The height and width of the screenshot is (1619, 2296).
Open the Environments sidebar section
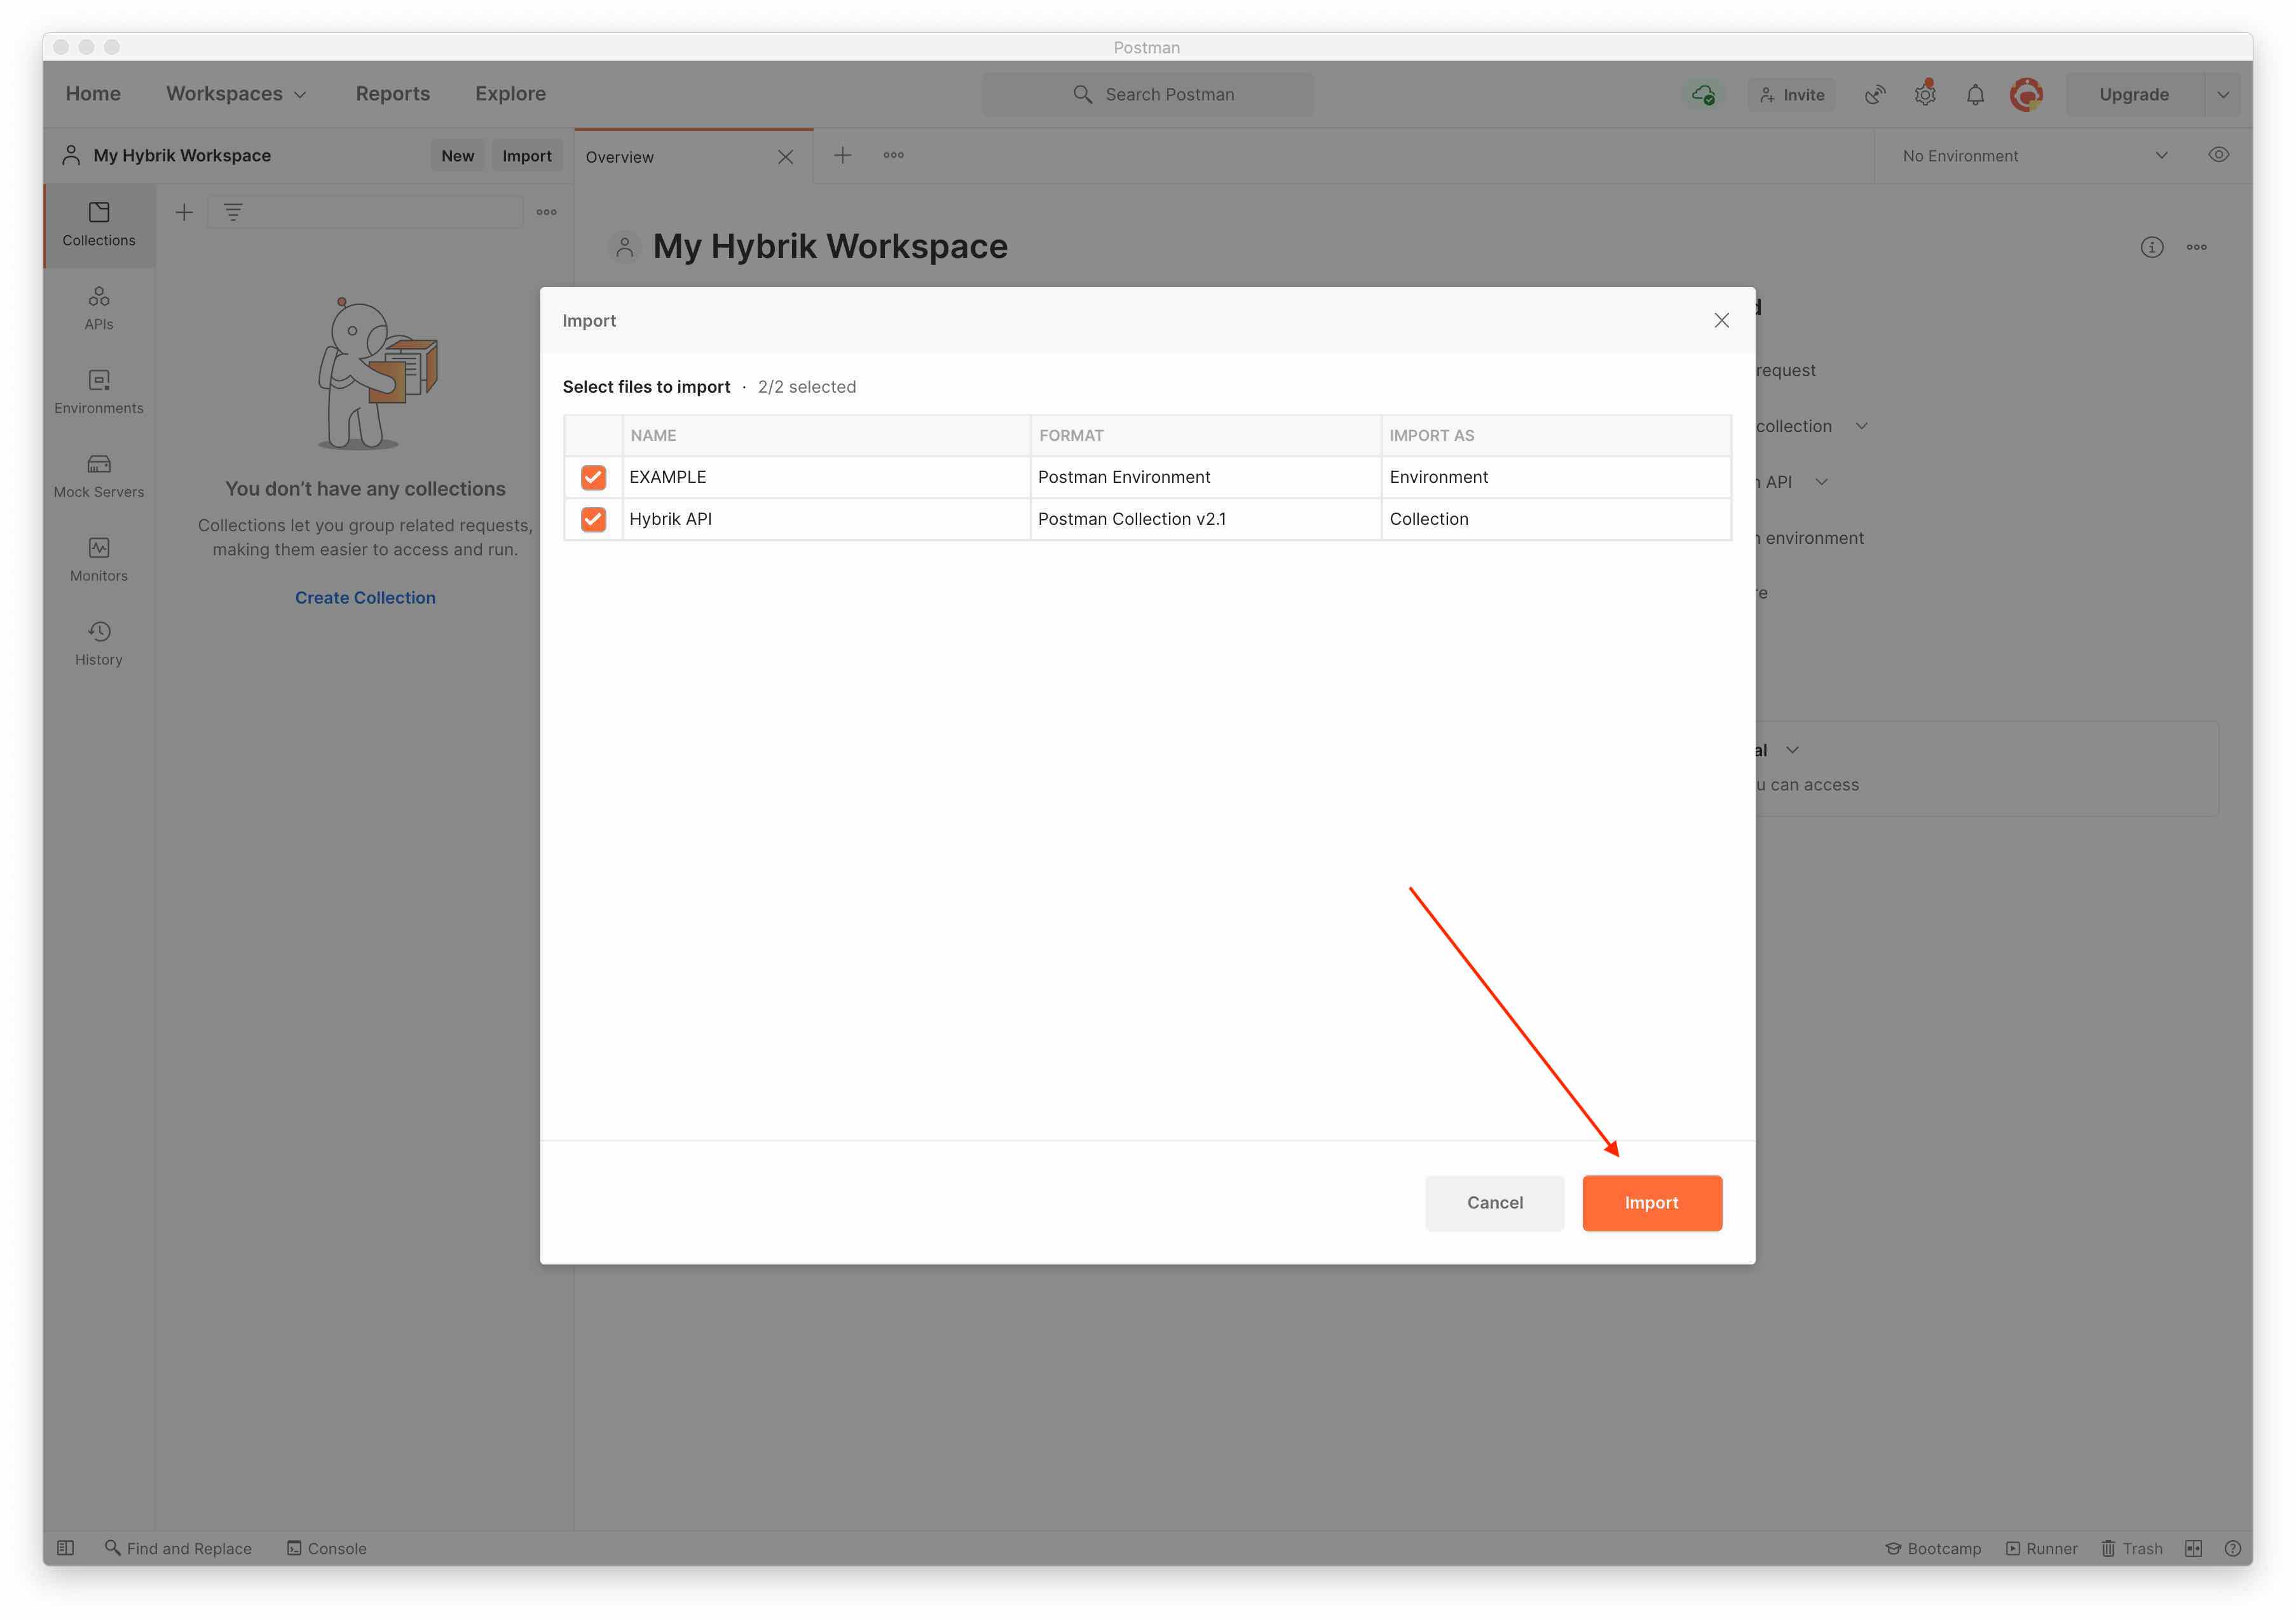(x=99, y=393)
